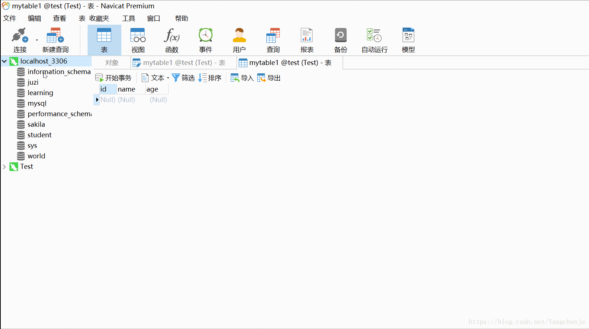589x329 pixels.
Task: Click the Connection plug icon
Action: 19,36
